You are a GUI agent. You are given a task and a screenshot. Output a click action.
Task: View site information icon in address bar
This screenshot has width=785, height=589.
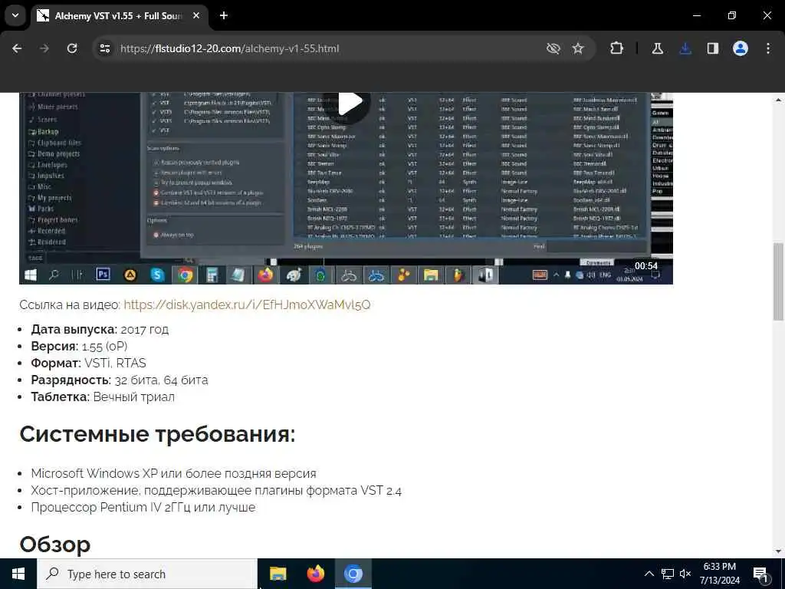(104, 48)
